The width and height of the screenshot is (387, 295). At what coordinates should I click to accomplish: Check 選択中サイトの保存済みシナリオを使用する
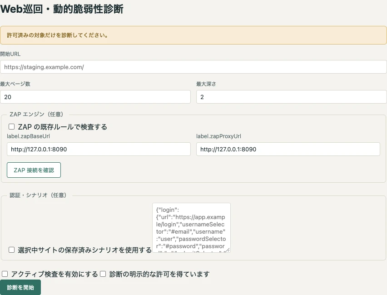(x=12, y=250)
